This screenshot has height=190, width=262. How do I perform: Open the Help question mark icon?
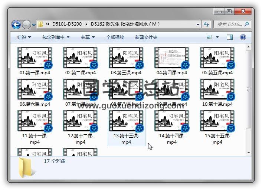pyautogui.click(x=243, y=37)
